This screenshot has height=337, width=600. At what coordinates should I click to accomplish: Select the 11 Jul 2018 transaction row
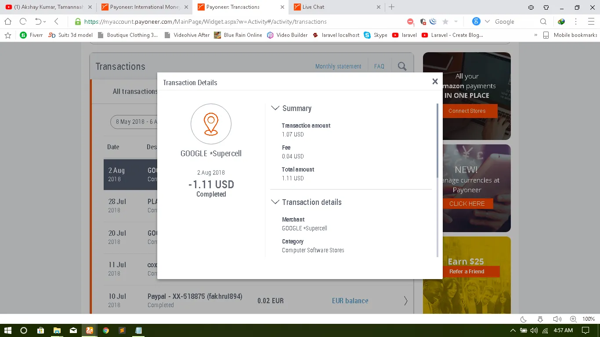click(x=130, y=269)
